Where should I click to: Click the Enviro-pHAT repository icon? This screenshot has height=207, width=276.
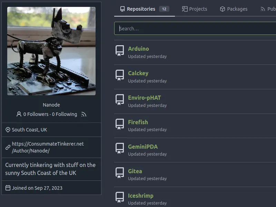120,100
